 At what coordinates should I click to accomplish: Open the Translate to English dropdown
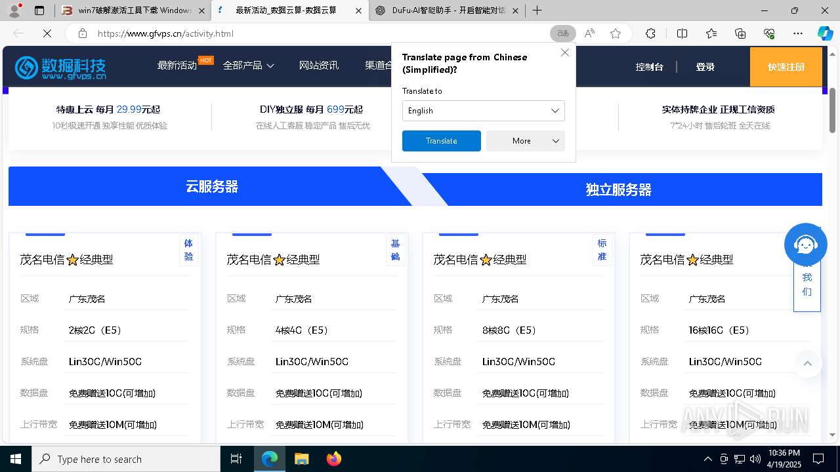click(484, 111)
